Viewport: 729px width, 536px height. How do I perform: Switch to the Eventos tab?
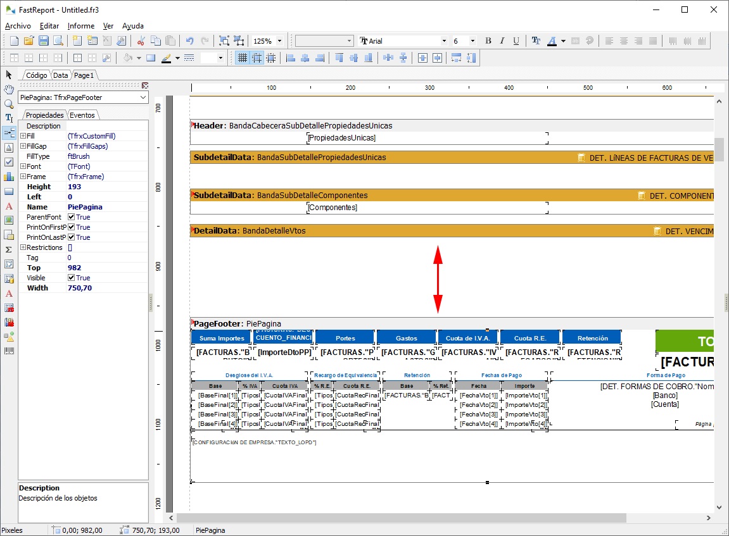pyautogui.click(x=82, y=115)
